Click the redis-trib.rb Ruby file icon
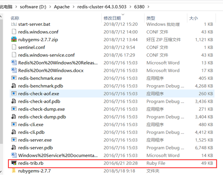This screenshot has width=223, height=175. pos(14,163)
